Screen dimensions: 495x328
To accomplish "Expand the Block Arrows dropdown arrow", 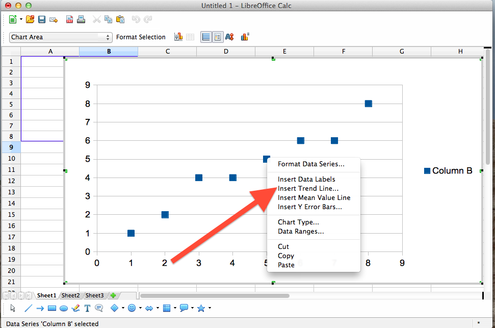I will point(158,308).
